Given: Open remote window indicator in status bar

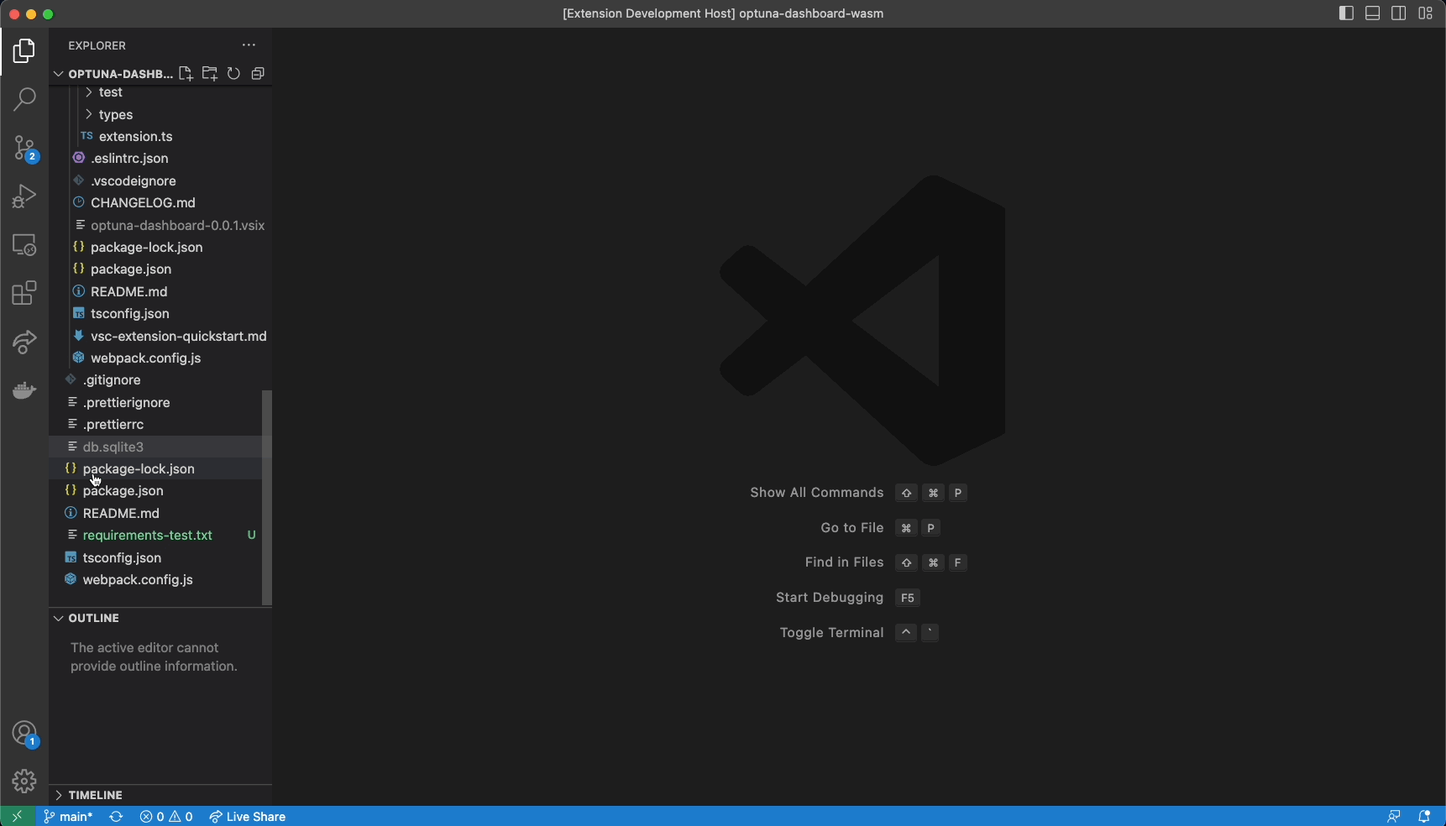Looking at the screenshot, I should click(17, 817).
